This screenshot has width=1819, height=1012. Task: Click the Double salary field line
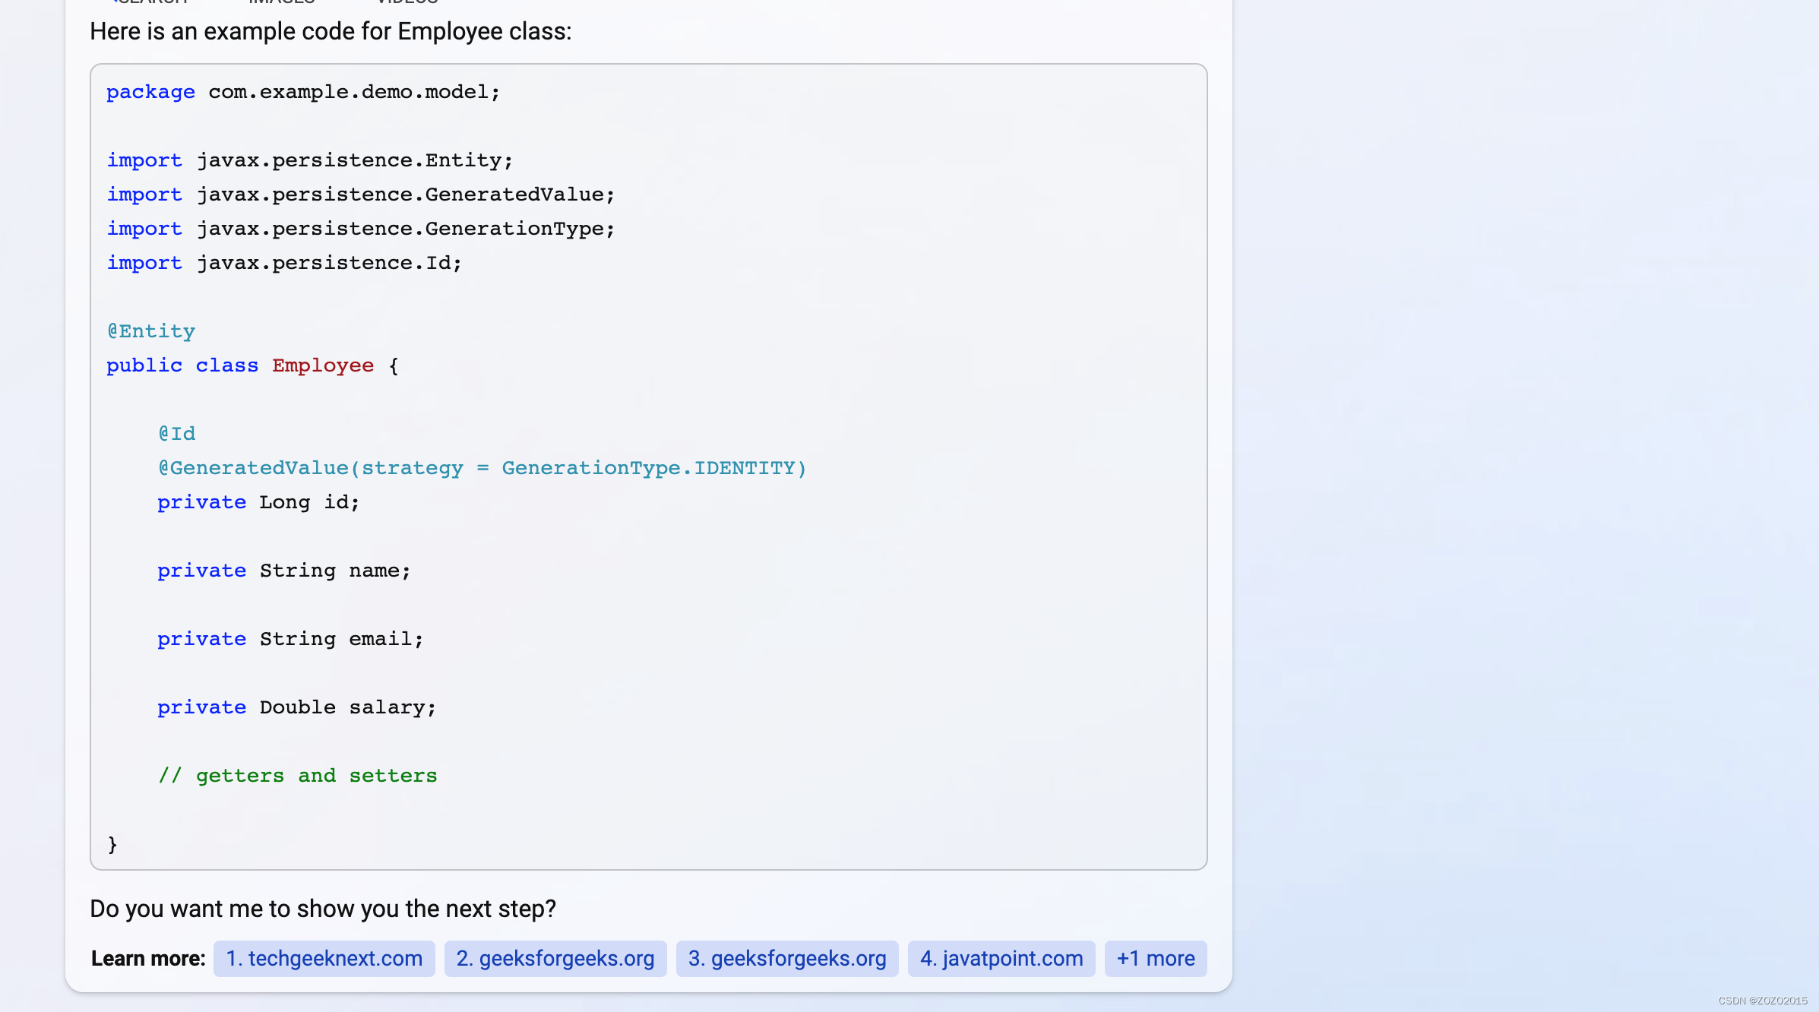296,707
